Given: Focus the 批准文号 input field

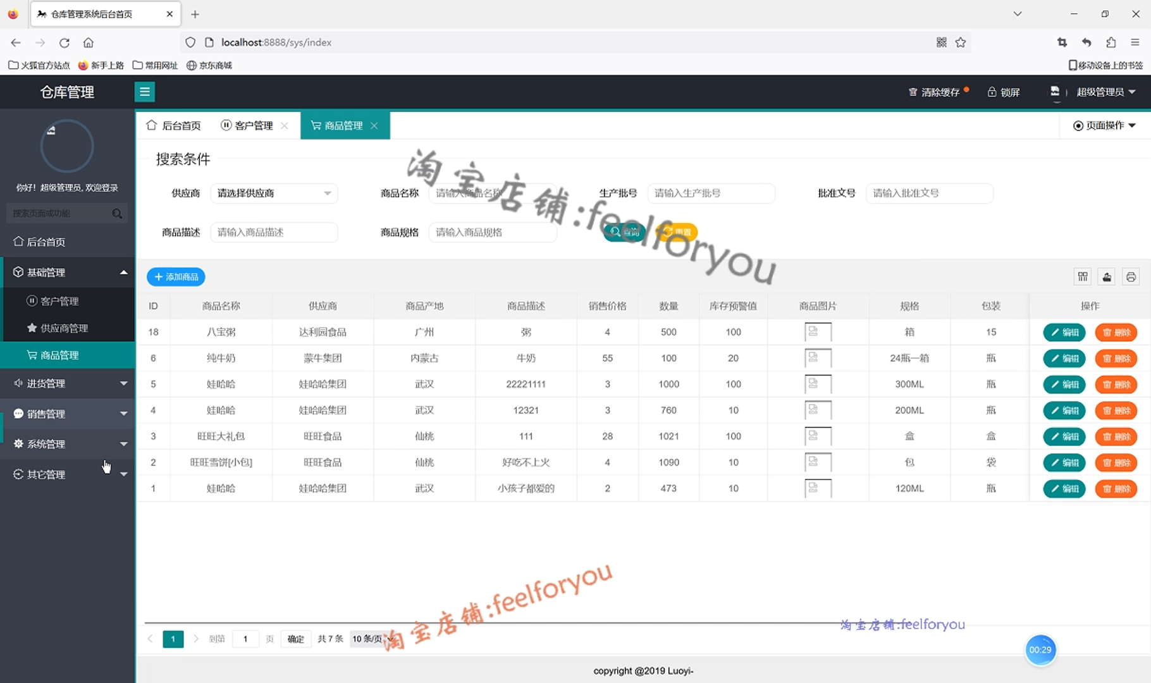Looking at the screenshot, I should coord(930,193).
